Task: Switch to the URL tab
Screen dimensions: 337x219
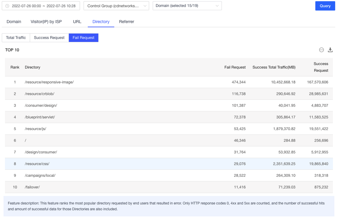Action: point(77,22)
